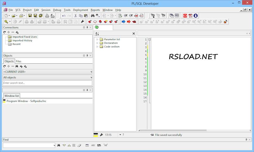Click the green function icon on editor tab
The height and width of the screenshot is (152, 254).
(97, 27)
